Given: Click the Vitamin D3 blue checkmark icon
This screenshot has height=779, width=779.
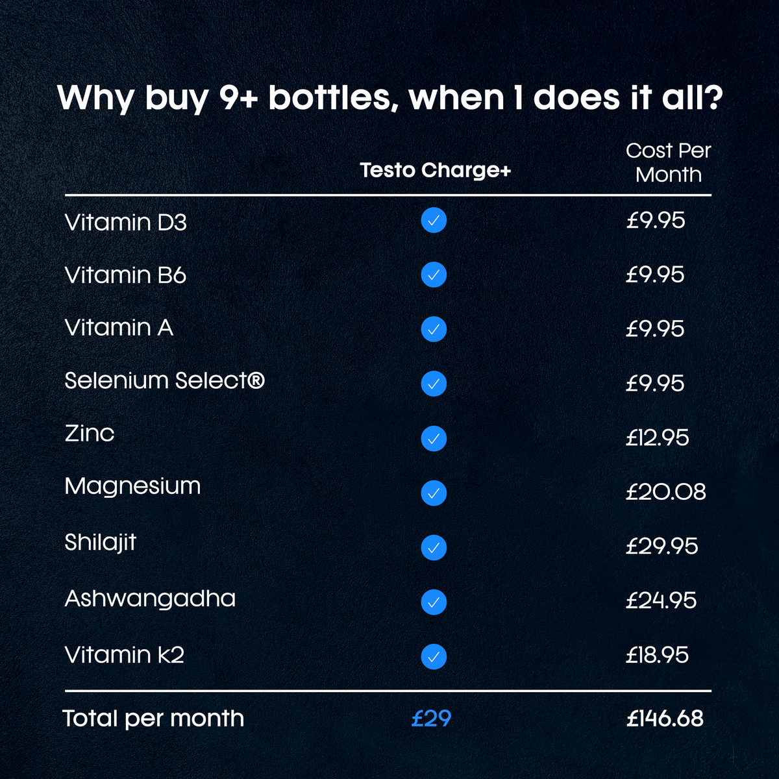Looking at the screenshot, I should tap(434, 221).
